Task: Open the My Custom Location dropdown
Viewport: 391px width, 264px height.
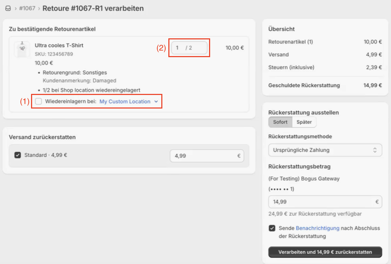Action: (x=125, y=101)
